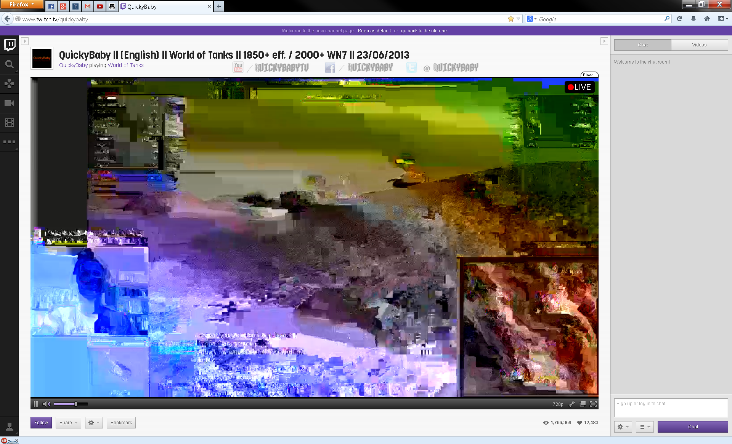Collapse the left sidebar arrow

pos(25,41)
